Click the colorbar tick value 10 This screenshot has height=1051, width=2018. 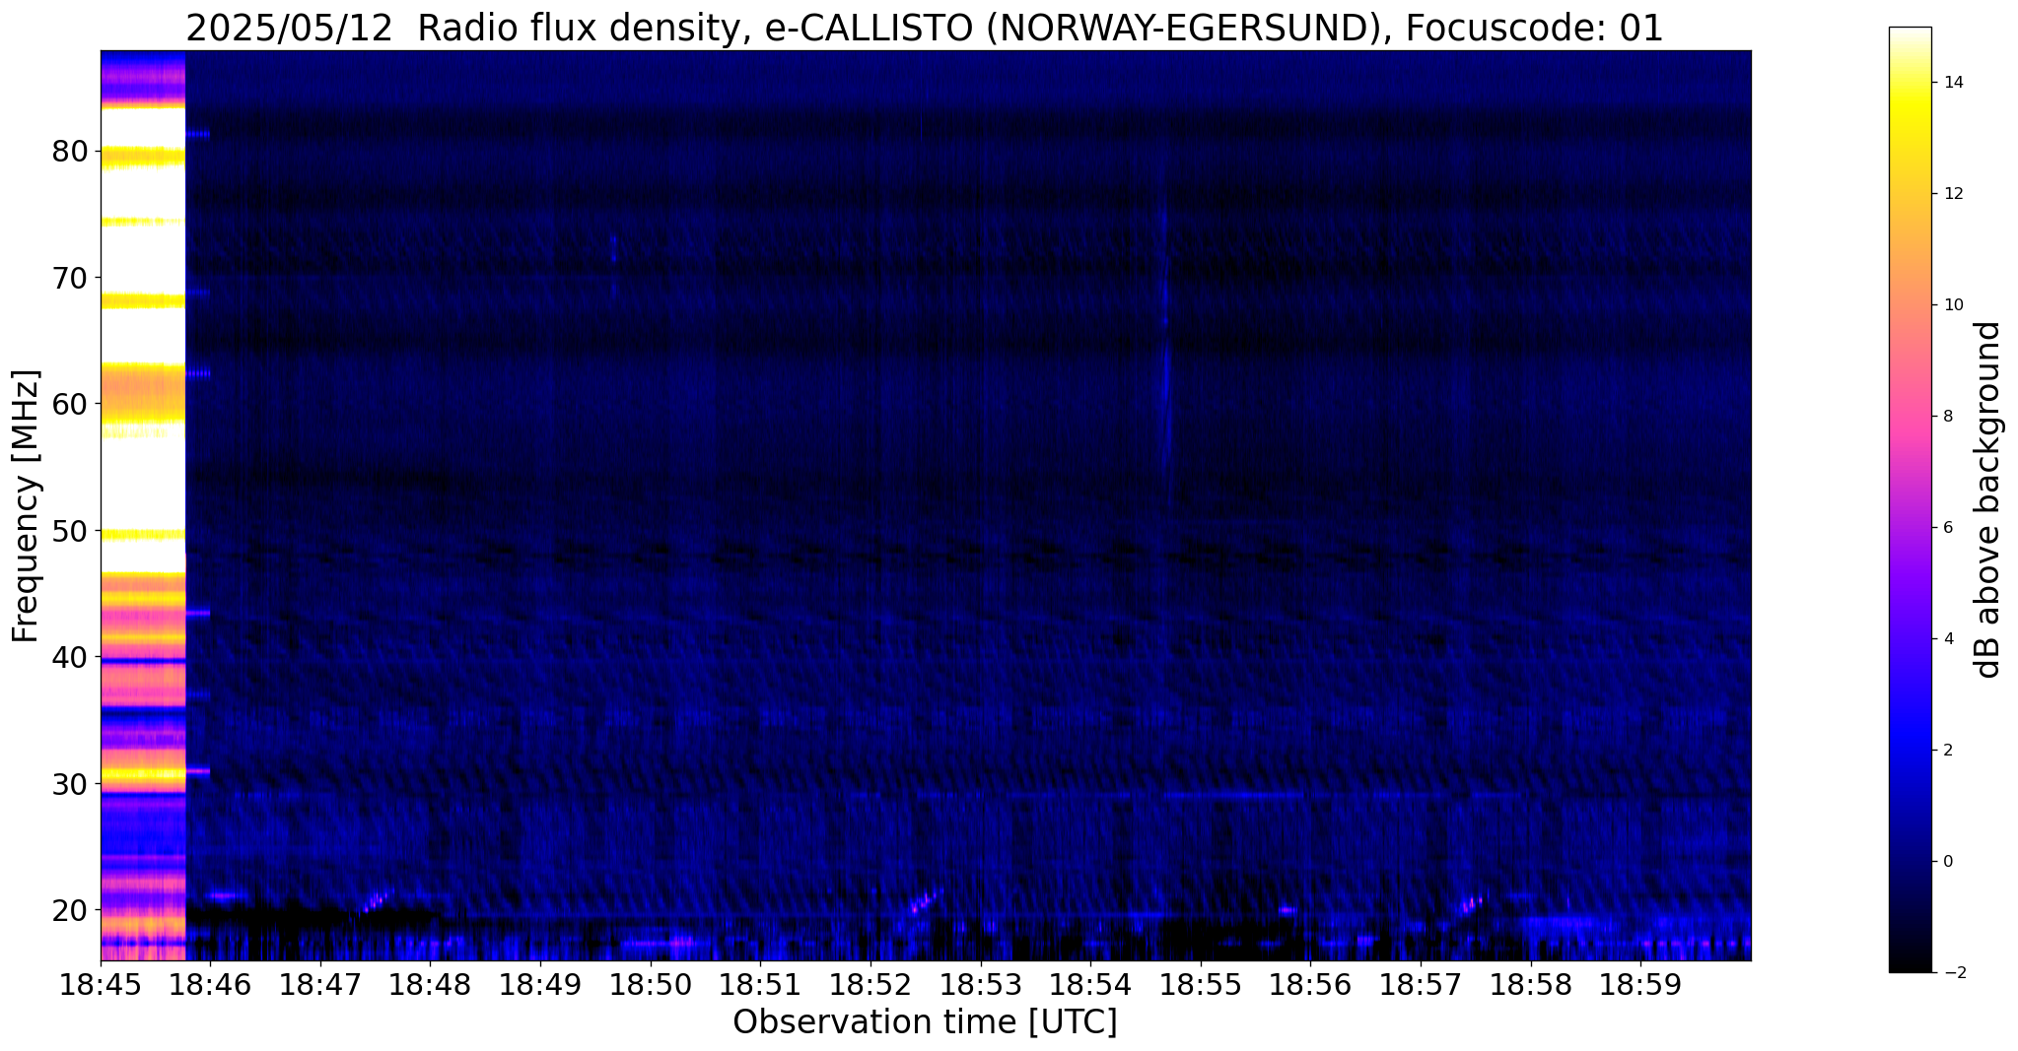click(1952, 305)
